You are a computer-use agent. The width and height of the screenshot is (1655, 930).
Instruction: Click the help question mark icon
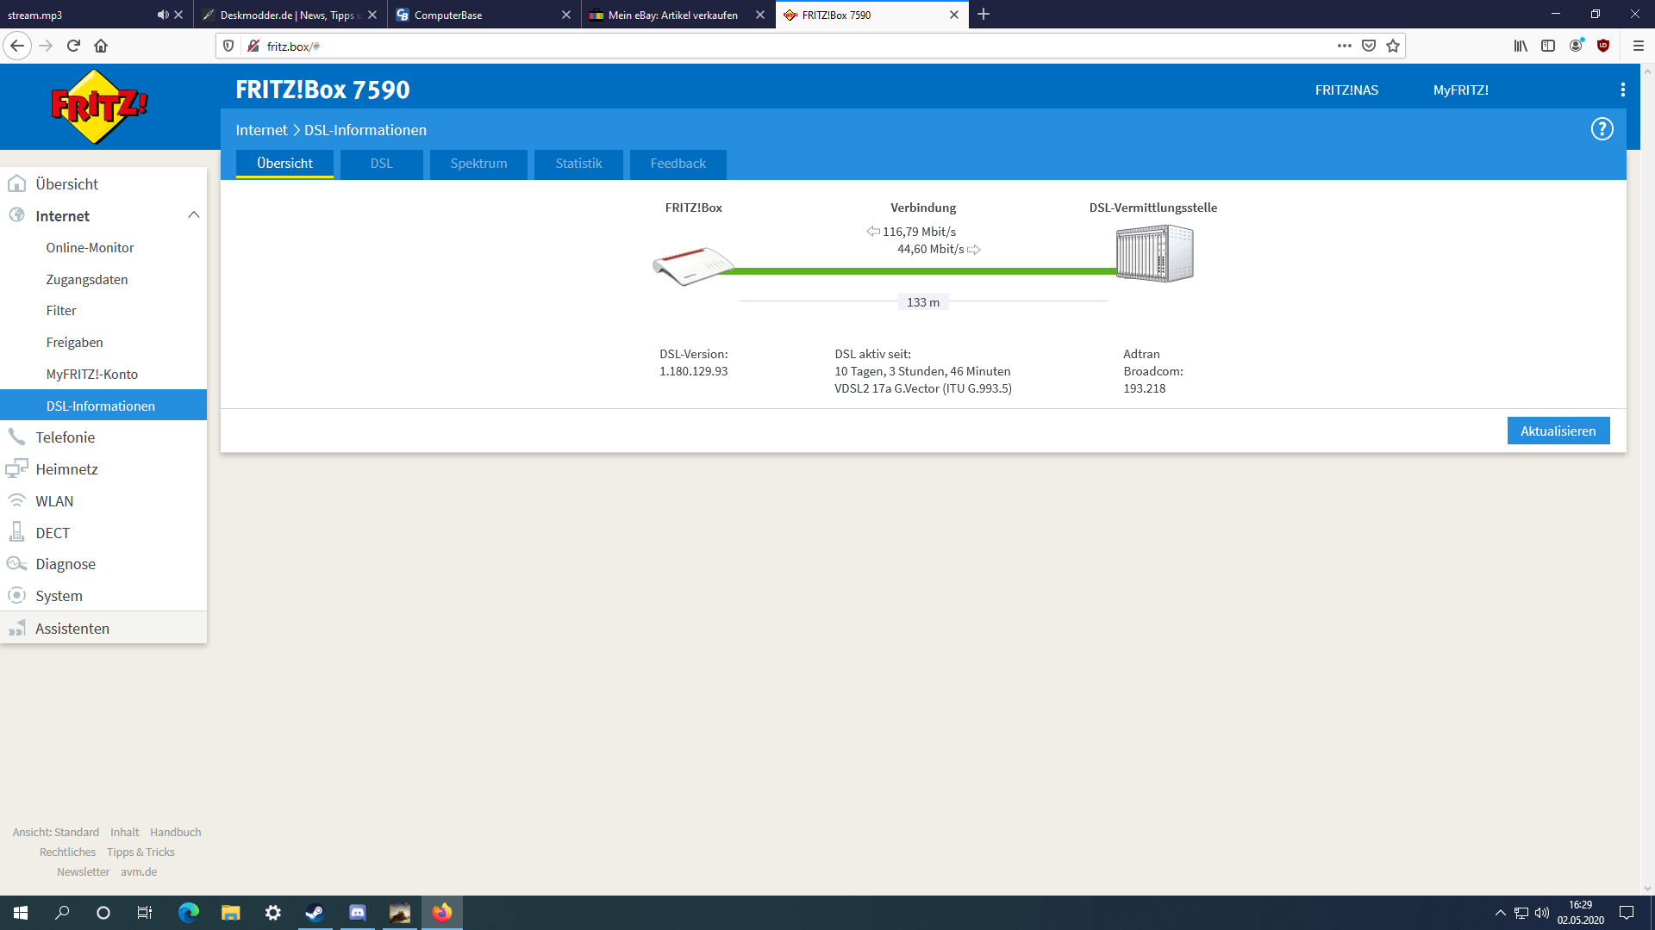point(1602,129)
